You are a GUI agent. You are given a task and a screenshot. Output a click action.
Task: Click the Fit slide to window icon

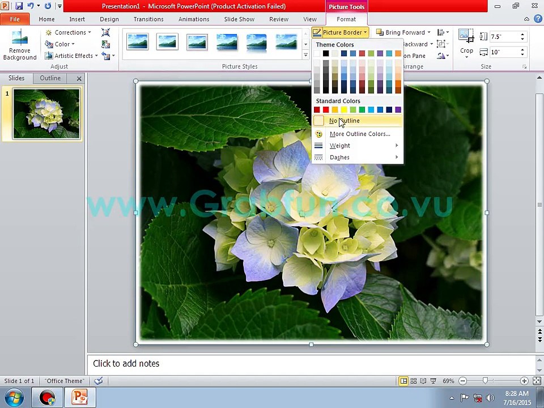[537, 381]
